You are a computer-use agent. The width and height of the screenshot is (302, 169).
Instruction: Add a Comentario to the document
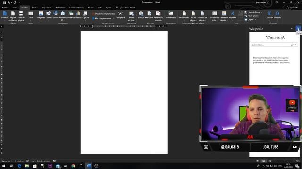pos(171,15)
